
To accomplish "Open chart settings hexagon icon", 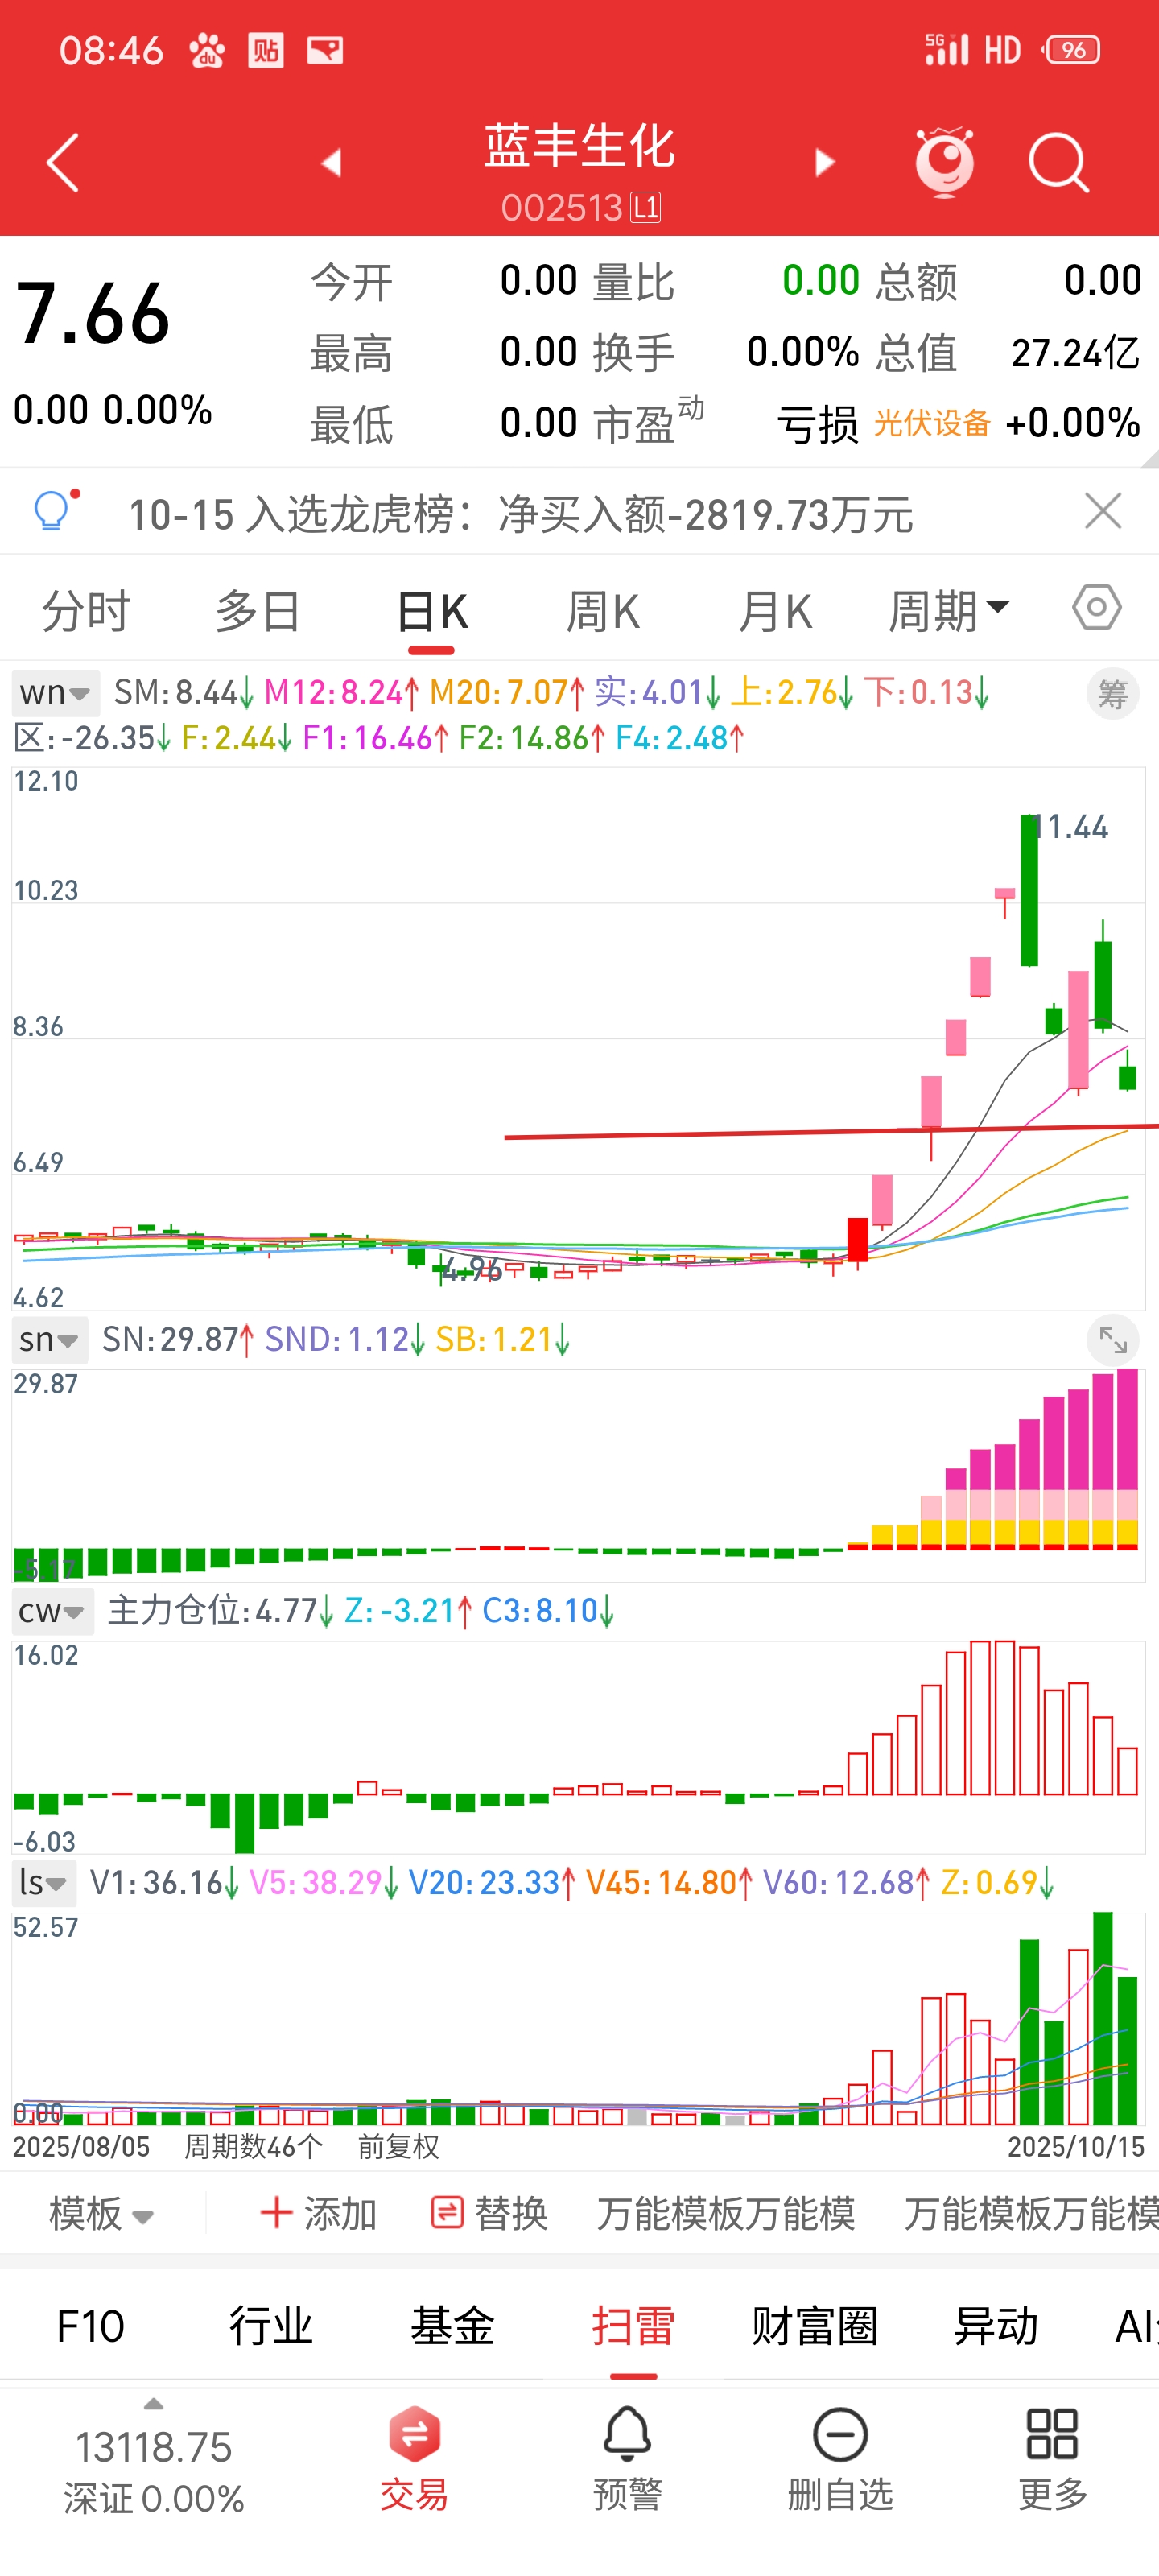I will click(1096, 608).
